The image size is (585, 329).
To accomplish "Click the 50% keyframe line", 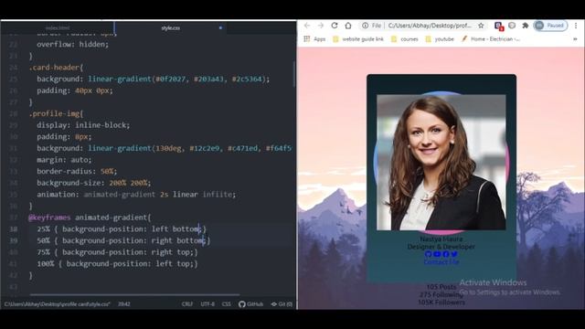I will coord(123,240).
